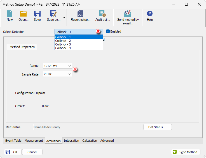Image resolution: width=206 pixels, height=158 pixels.
Task: Switch to the Measurement tab
Action: [x=34, y=141]
